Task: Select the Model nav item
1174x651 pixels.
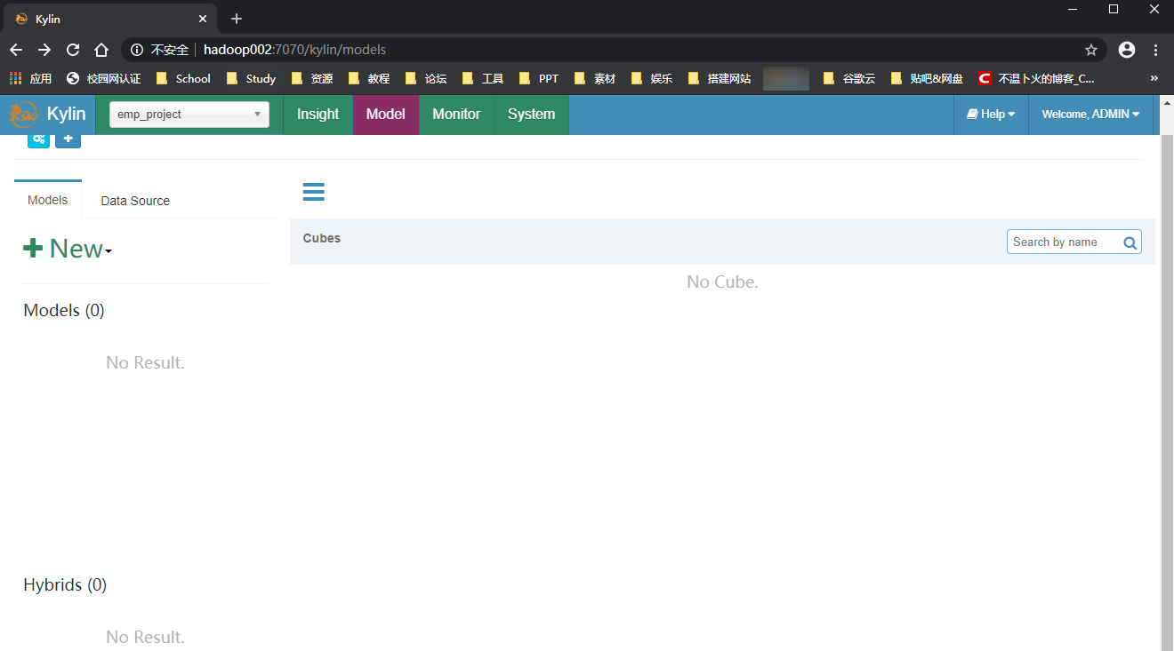Action: tap(386, 115)
